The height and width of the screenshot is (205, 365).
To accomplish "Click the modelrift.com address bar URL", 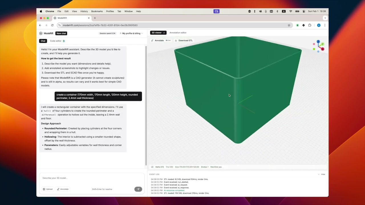I will click(100, 25).
